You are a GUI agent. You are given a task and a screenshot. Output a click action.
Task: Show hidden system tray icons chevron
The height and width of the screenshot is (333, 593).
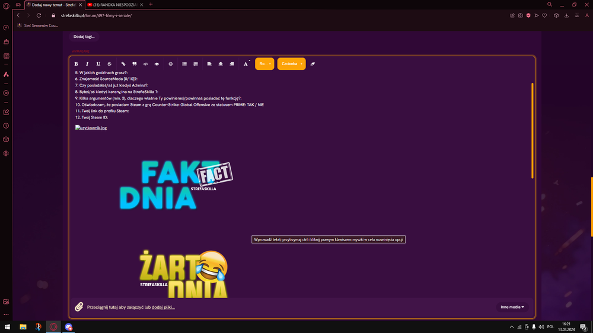click(x=512, y=327)
